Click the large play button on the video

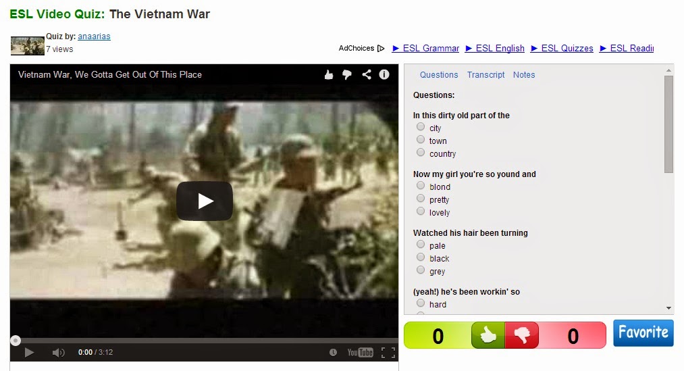(204, 201)
